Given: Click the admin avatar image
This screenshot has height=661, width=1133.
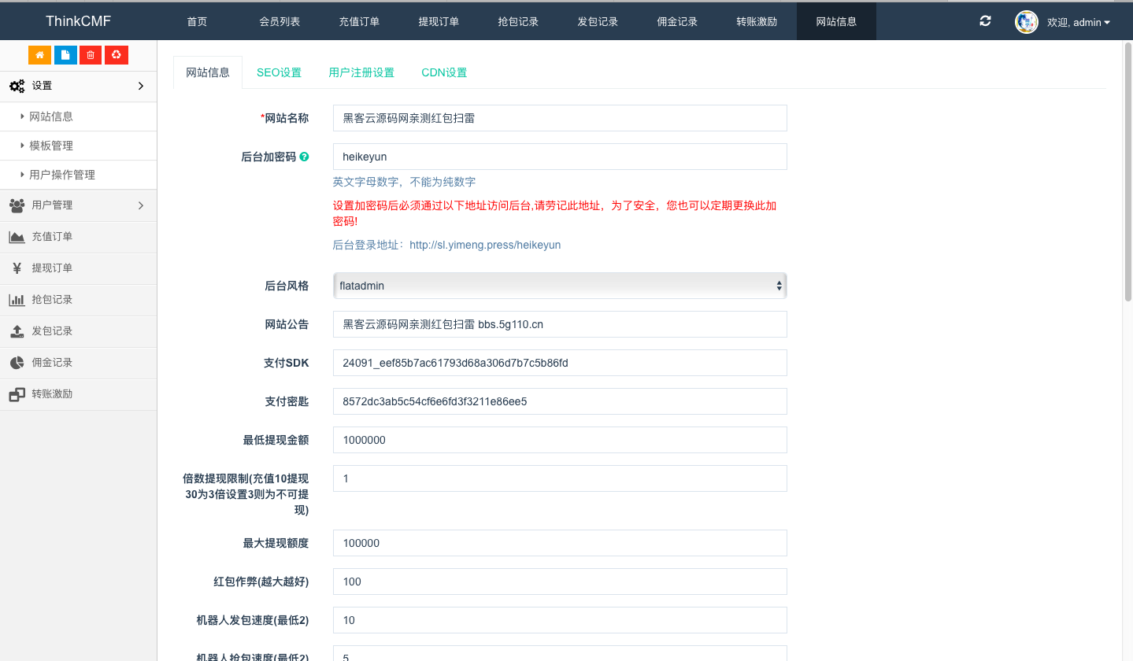Looking at the screenshot, I should pos(1026,22).
